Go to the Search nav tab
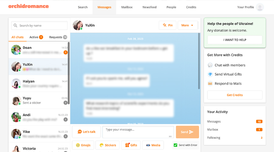This screenshot has height=152, width=274. [x=83, y=7]
